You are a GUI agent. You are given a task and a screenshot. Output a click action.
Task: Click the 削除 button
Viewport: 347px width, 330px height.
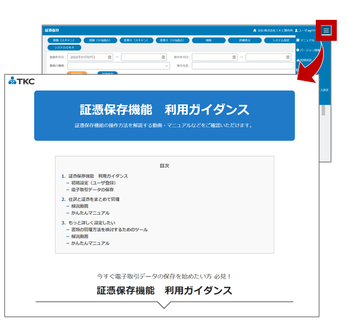click(x=209, y=40)
